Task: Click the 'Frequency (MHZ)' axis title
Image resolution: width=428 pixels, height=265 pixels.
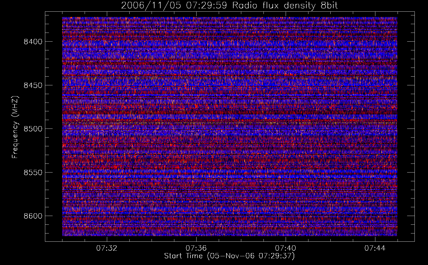Action: [15, 127]
